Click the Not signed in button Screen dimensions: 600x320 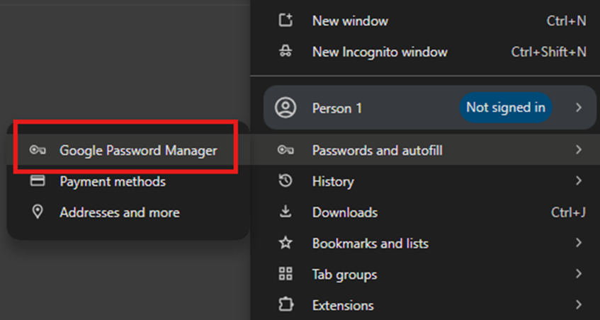click(506, 108)
